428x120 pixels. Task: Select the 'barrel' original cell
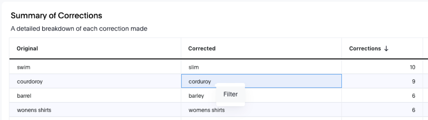pyautogui.click(x=24, y=96)
